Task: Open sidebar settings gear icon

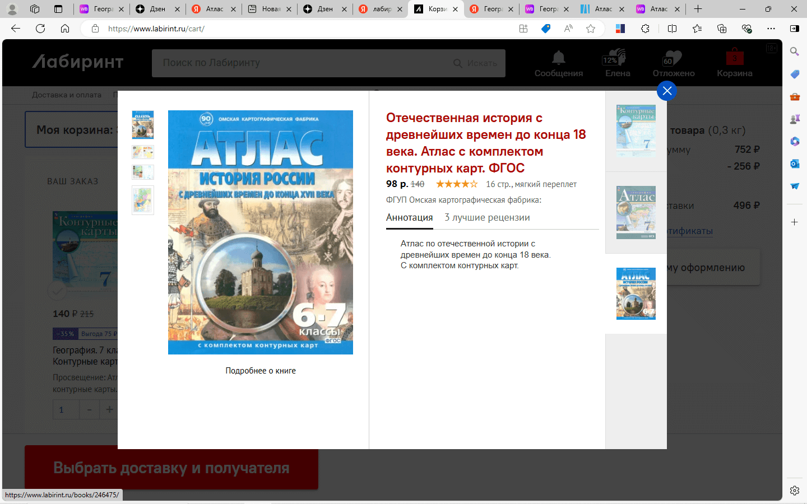Action: (x=795, y=491)
